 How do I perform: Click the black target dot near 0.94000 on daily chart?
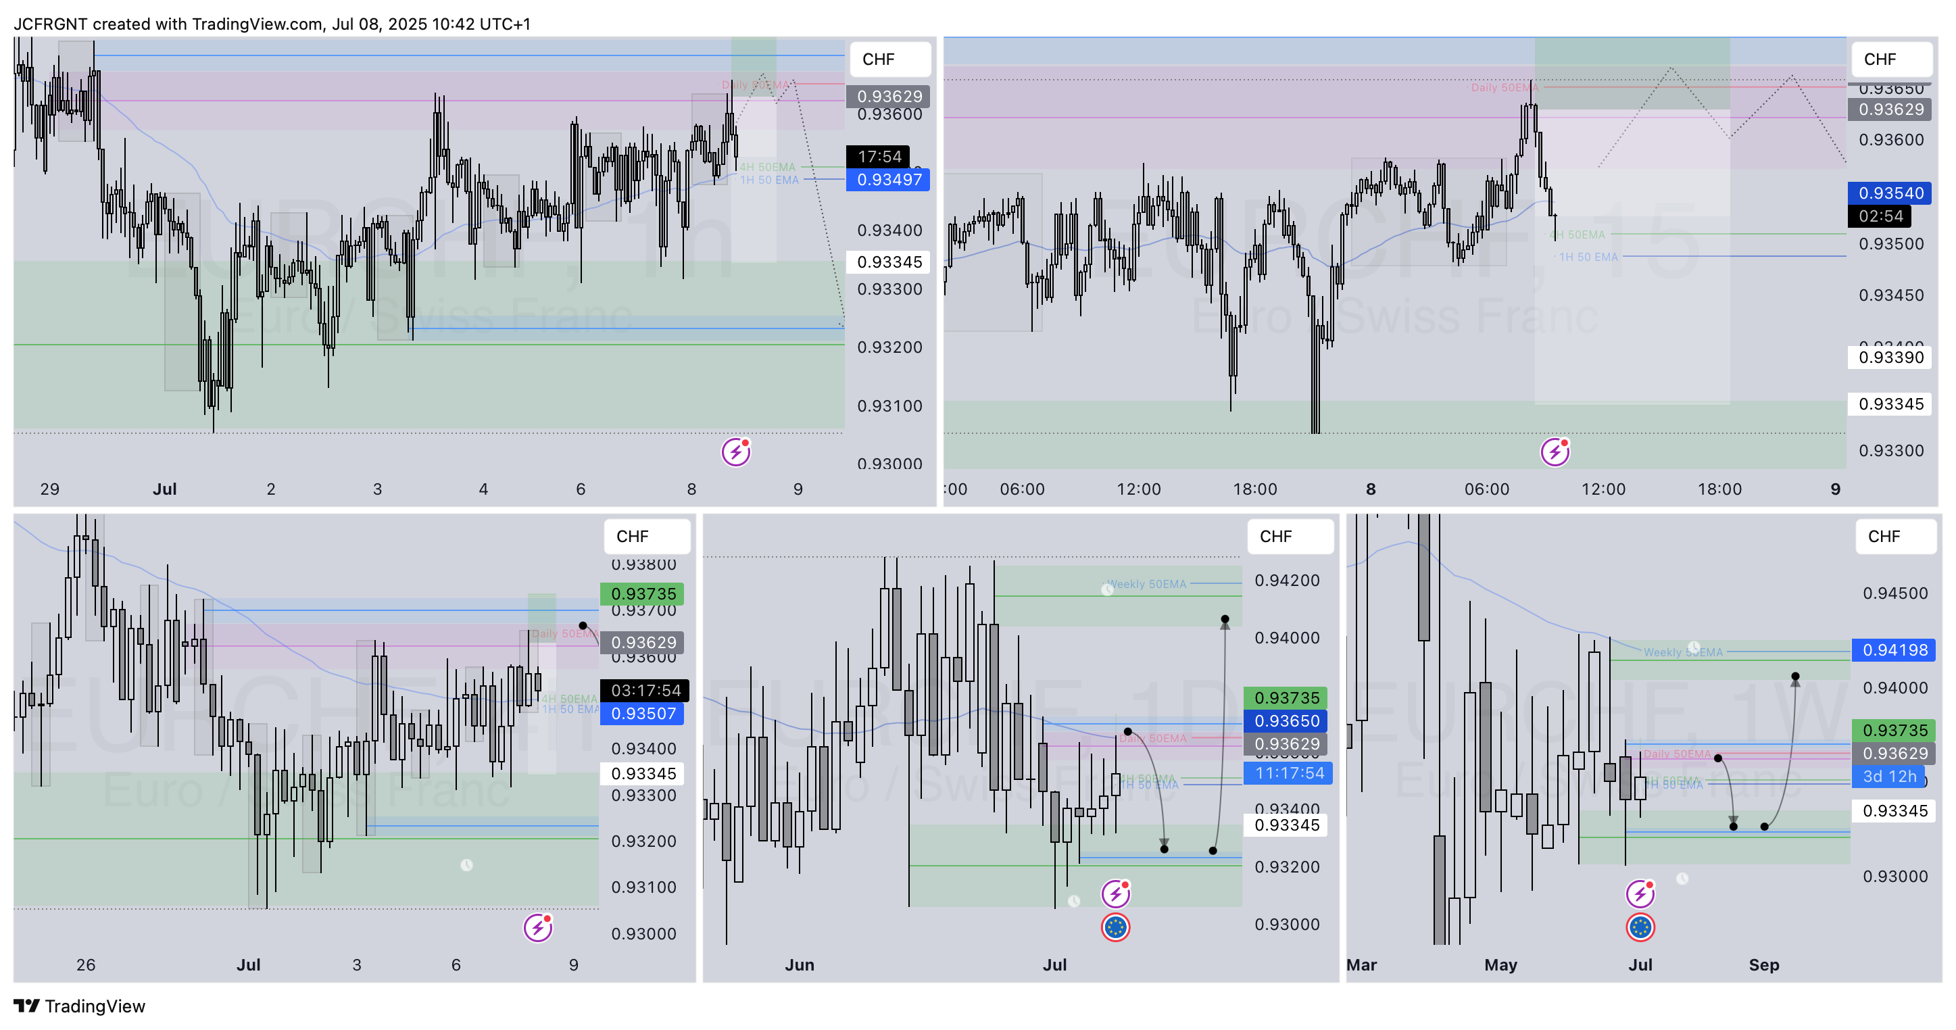[1224, 620]
